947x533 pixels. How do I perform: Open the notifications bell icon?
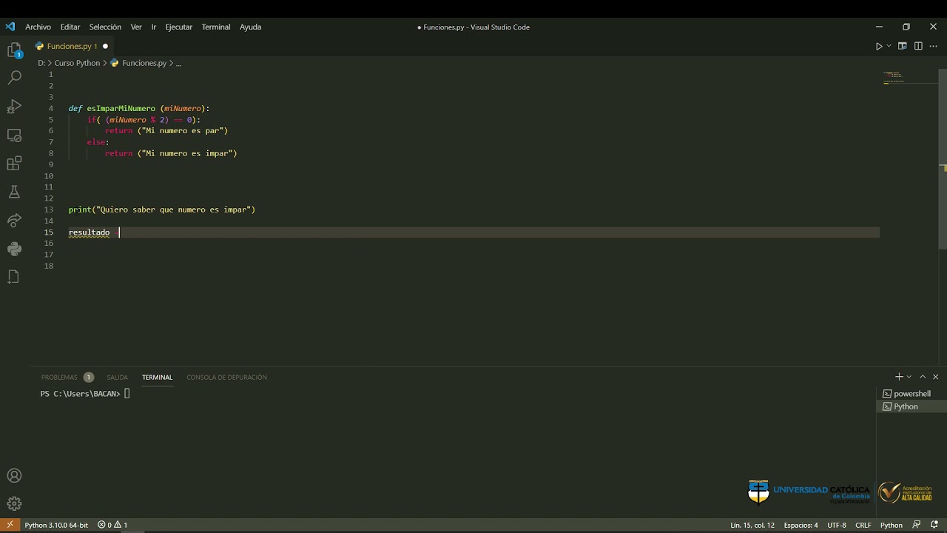pyautogui.click(x=934, y=525)
